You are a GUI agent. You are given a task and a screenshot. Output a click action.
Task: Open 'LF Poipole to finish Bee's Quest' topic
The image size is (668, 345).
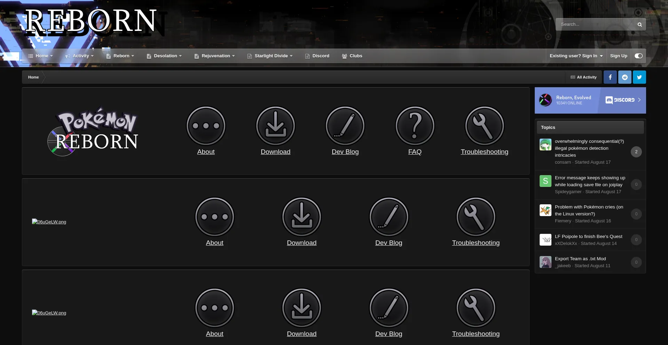pos(589,237)
